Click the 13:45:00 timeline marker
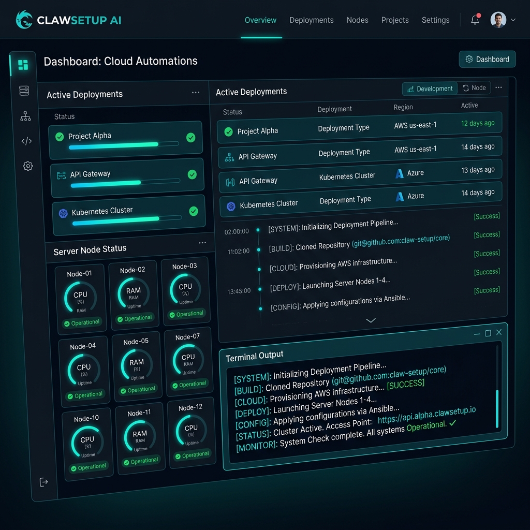 (260, 289)
